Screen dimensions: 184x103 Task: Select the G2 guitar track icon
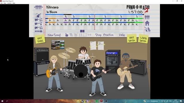pyautogui.click(x=39, y=28)
